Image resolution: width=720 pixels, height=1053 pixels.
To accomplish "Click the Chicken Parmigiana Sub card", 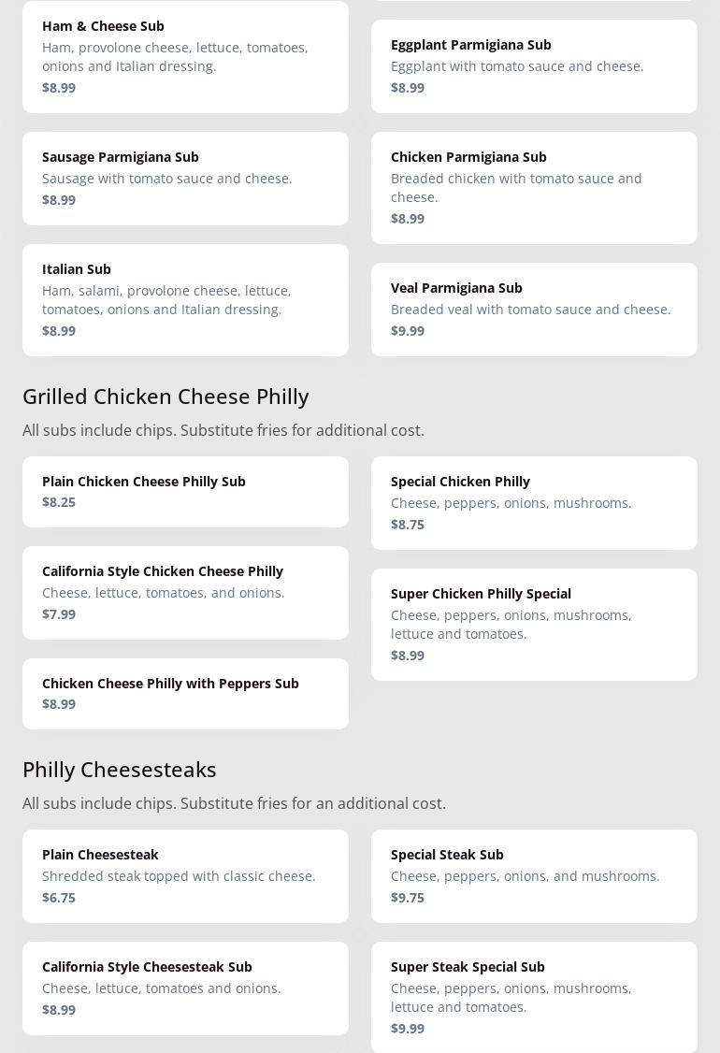I will click(534, 187).
